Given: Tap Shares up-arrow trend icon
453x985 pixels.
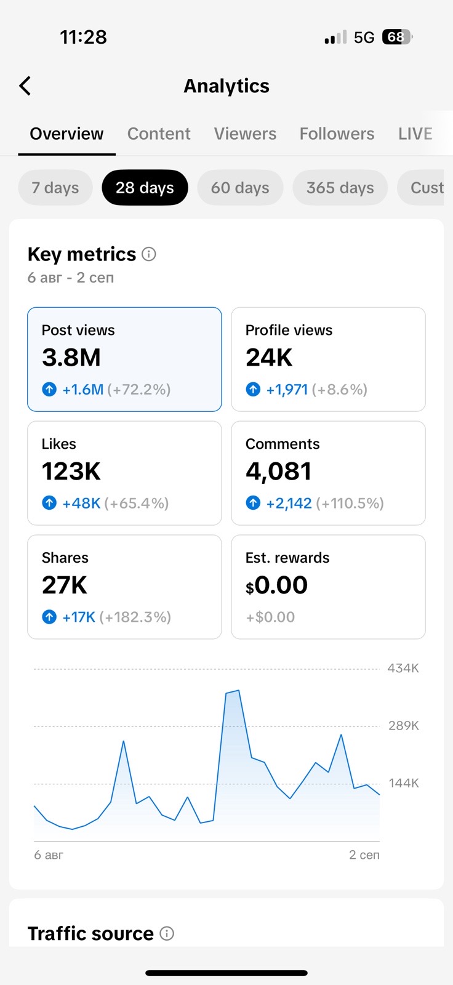Looking at the screenshot, I should tap(49, 617).
